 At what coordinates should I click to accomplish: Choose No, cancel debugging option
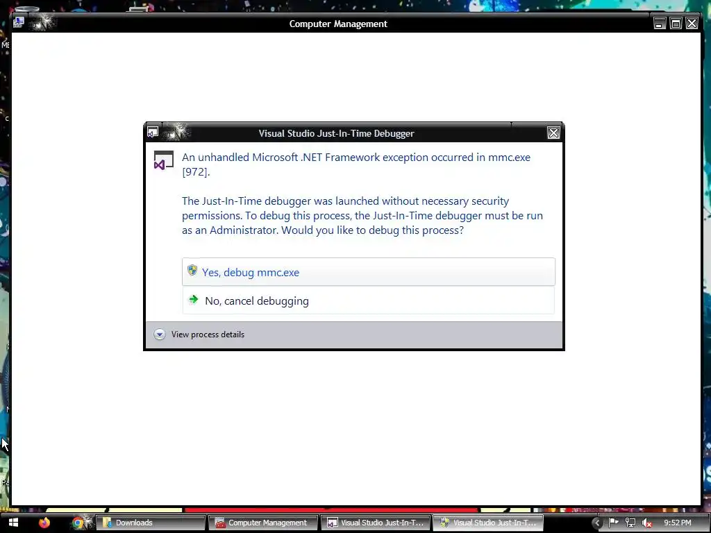coord(368,301)
